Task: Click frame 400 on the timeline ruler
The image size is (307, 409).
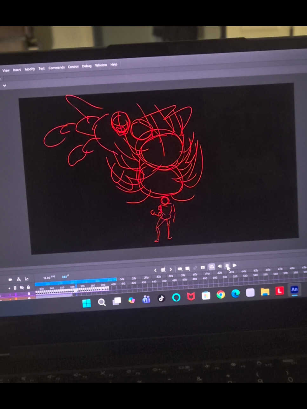Action: [113, 284]
